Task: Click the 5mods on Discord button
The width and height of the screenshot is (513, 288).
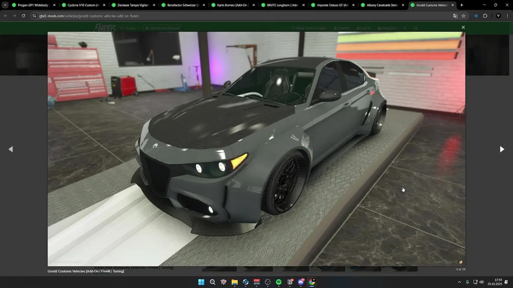Action: coord(162,28)
